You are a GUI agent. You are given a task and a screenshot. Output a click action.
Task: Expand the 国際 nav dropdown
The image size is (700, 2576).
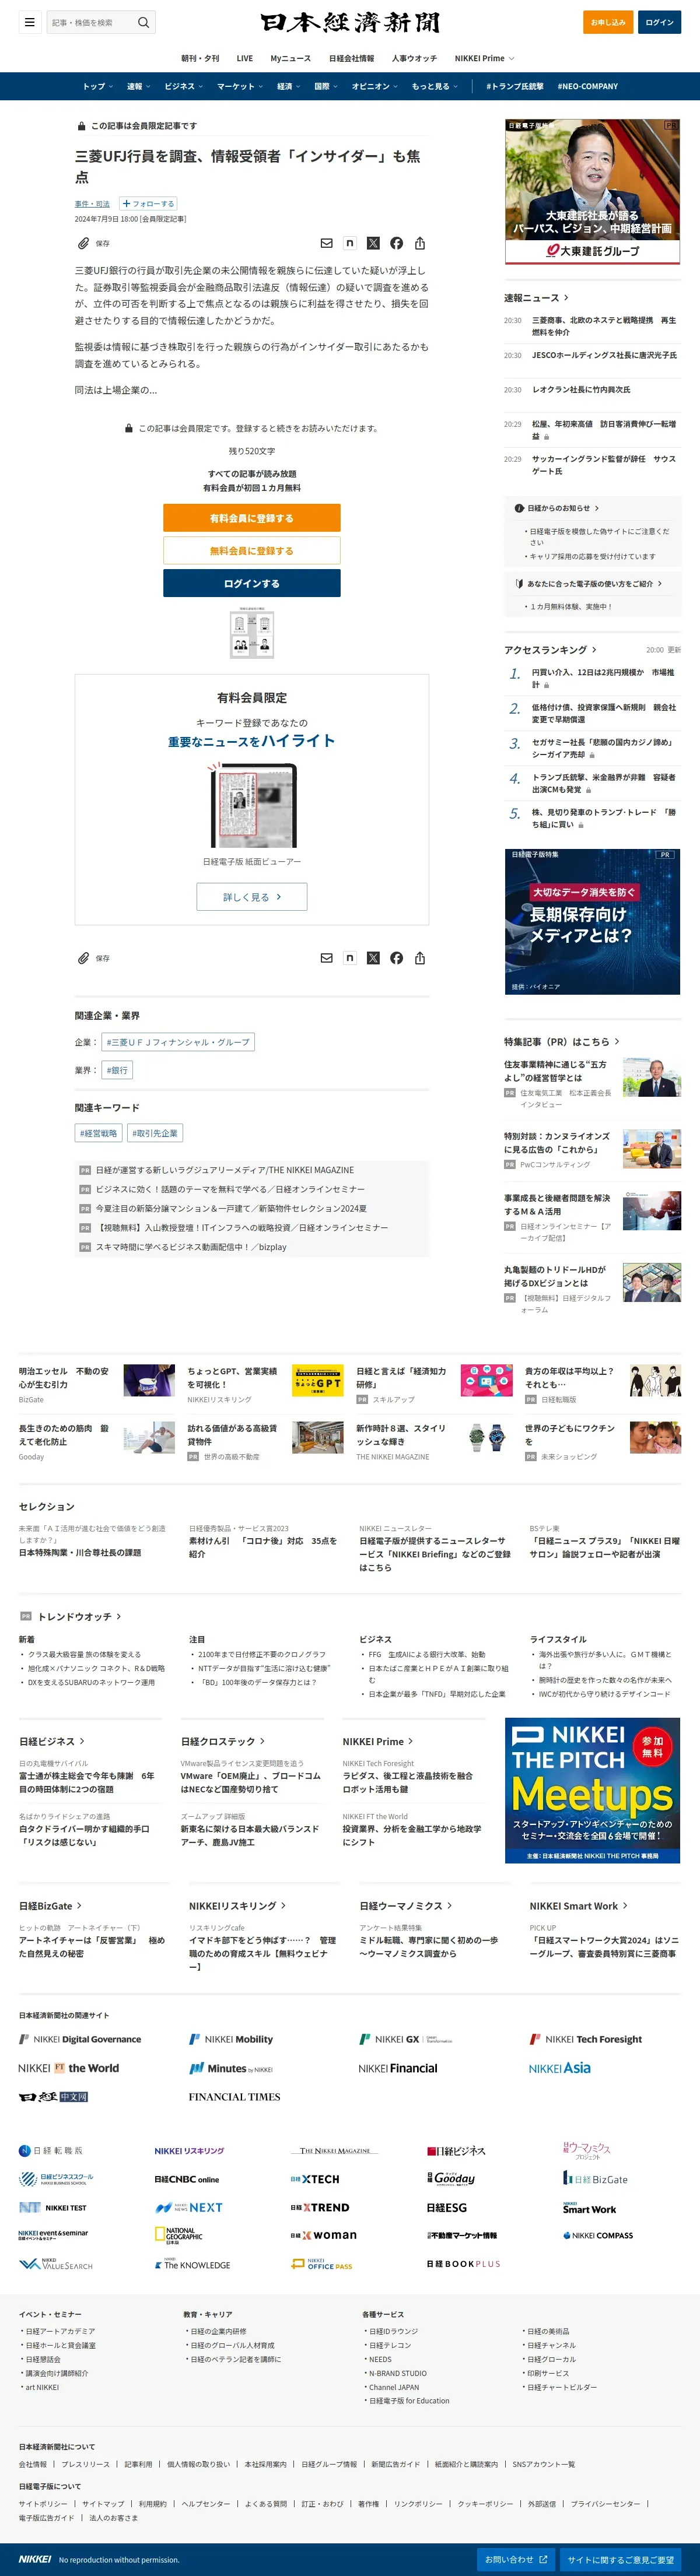click(x=326, y=86)
